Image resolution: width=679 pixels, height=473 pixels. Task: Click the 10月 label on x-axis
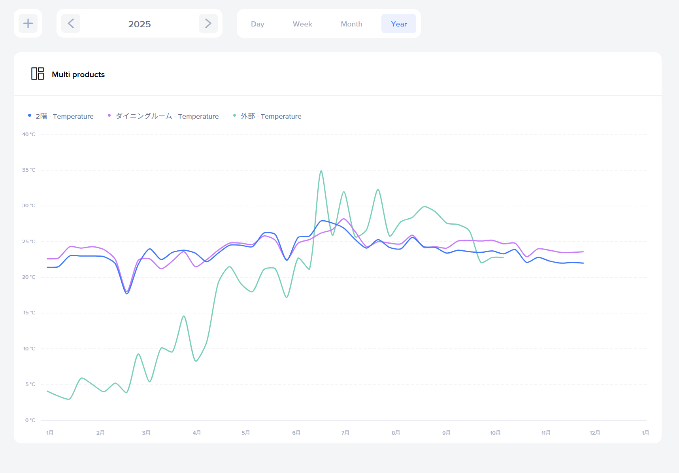click(x=495, y=433)
